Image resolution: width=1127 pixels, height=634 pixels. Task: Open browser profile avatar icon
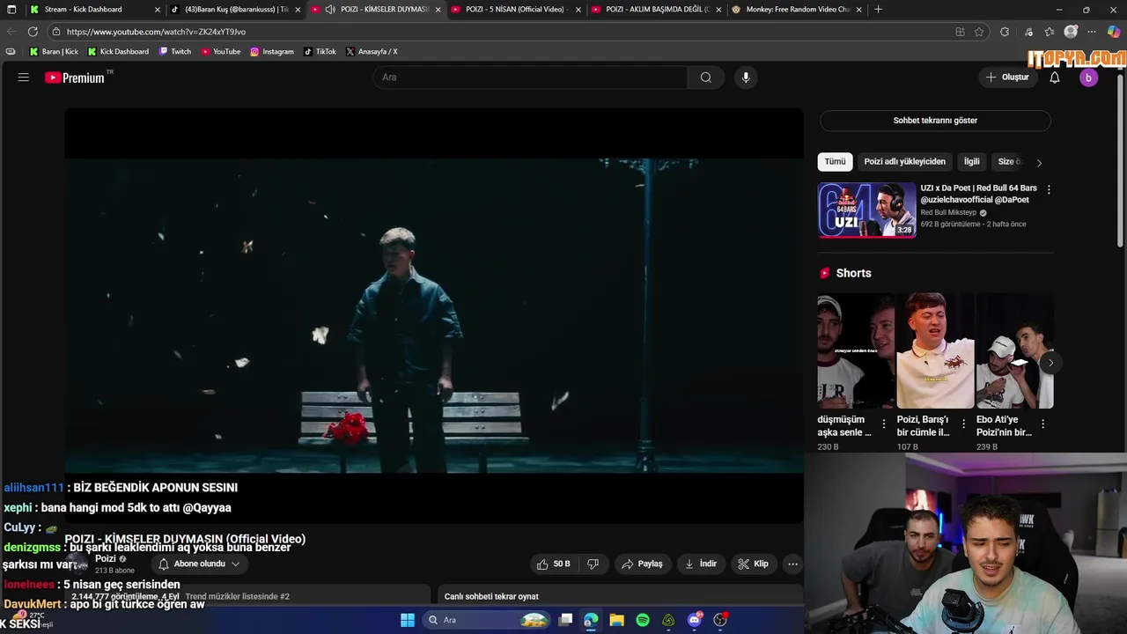tap(1071, 32)
